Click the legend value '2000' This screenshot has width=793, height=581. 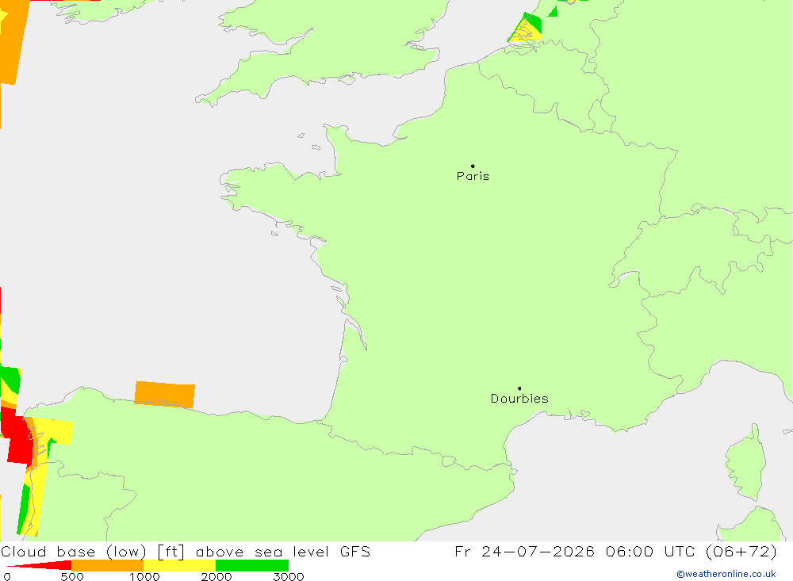216,576
